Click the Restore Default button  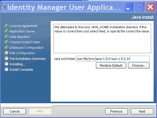(x=111, y=65)
